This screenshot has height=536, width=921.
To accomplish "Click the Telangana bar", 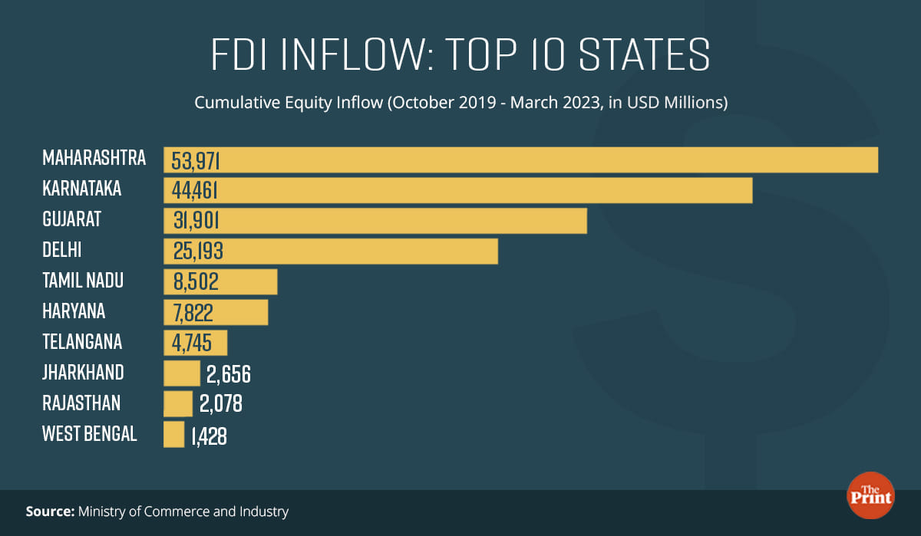I will click(195, 343).
